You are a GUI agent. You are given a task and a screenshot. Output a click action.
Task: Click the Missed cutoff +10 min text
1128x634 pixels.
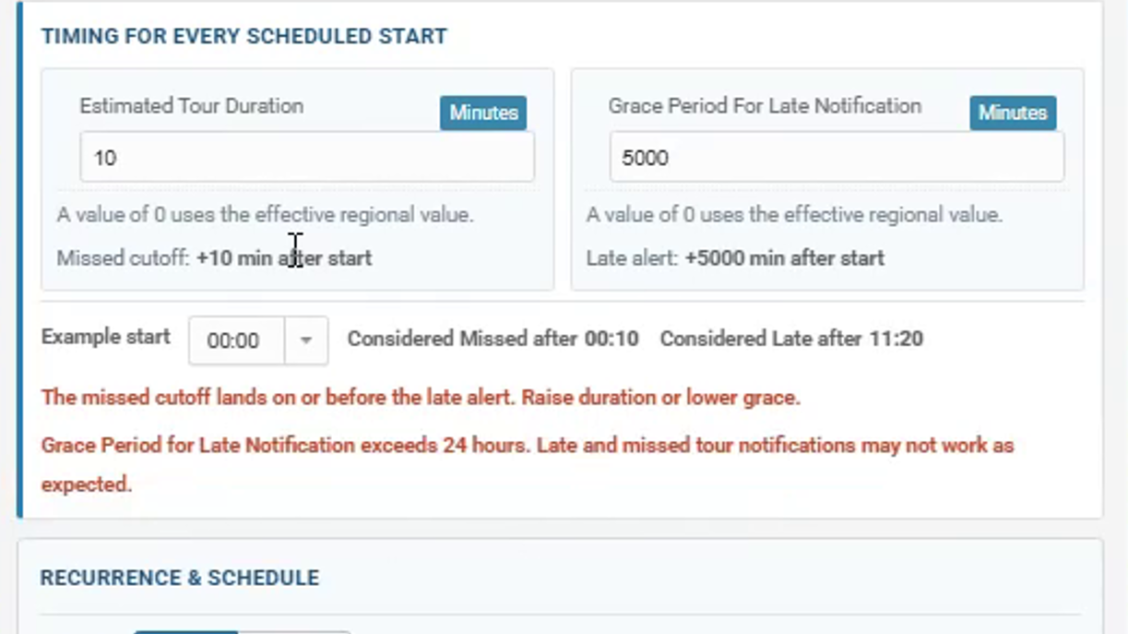214,257
